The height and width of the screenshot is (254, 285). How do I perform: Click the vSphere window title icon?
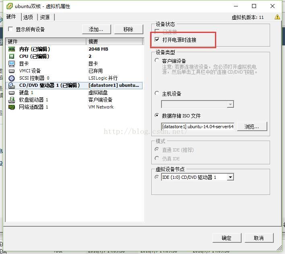point(9,6)
